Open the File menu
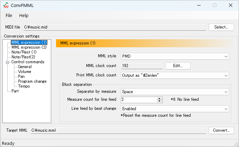The width and height of the screenshot is (239, 147). pos(9,16)
